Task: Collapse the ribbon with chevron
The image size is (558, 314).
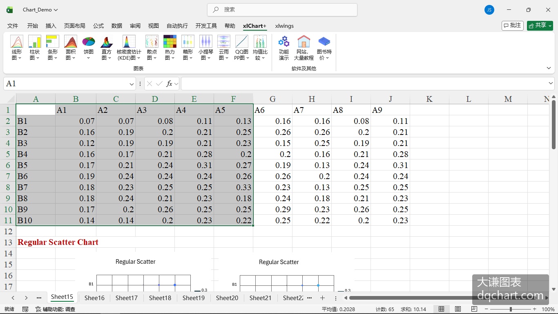Action: [x=549, y=68]
